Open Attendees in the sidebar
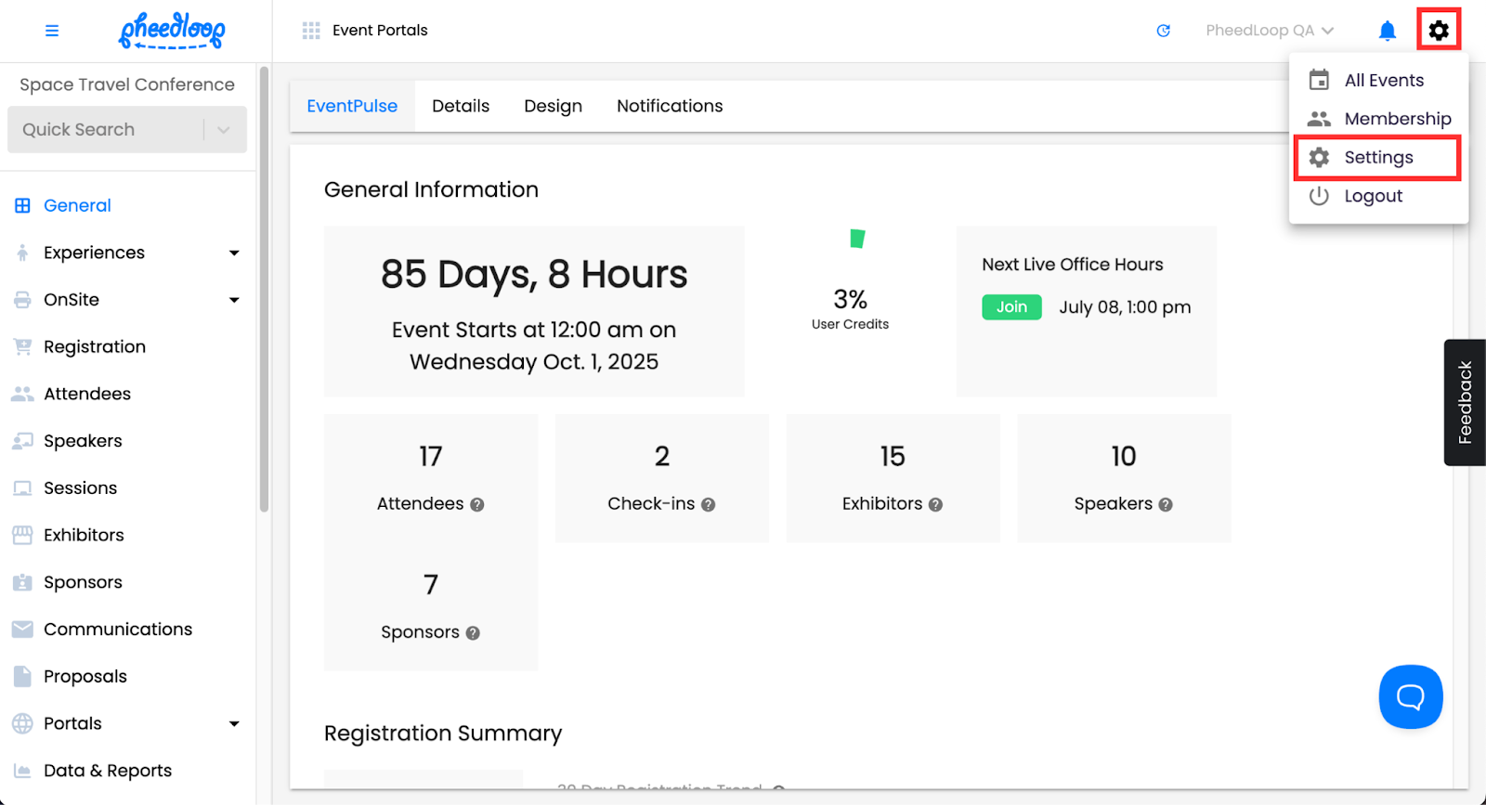The width and height of the screenshot is (1486, 805). (x=87, y=394)
